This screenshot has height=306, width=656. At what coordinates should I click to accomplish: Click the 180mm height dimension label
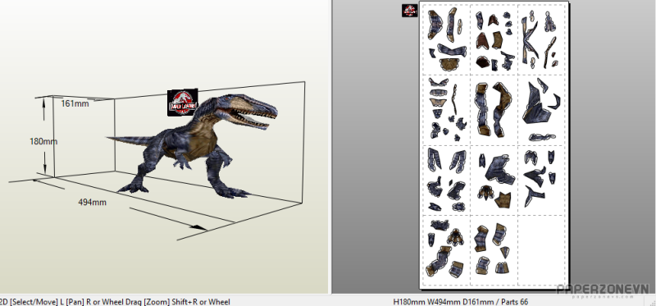(43, 141)
